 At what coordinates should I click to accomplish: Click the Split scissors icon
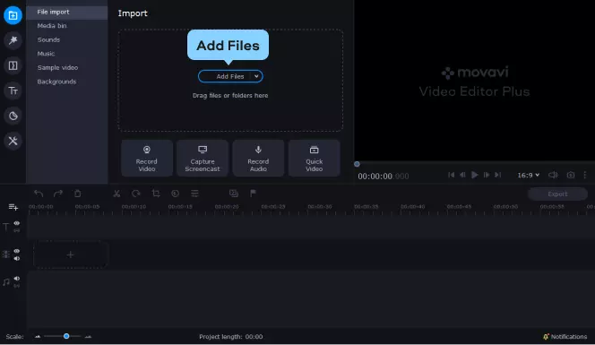tap(116, 194)
